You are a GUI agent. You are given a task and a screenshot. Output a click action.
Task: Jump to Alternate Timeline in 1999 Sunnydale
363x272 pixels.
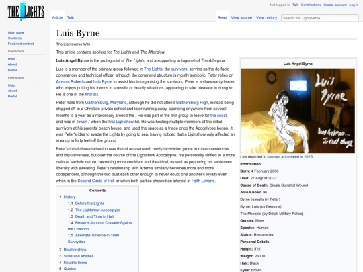(x=93, y=238)
